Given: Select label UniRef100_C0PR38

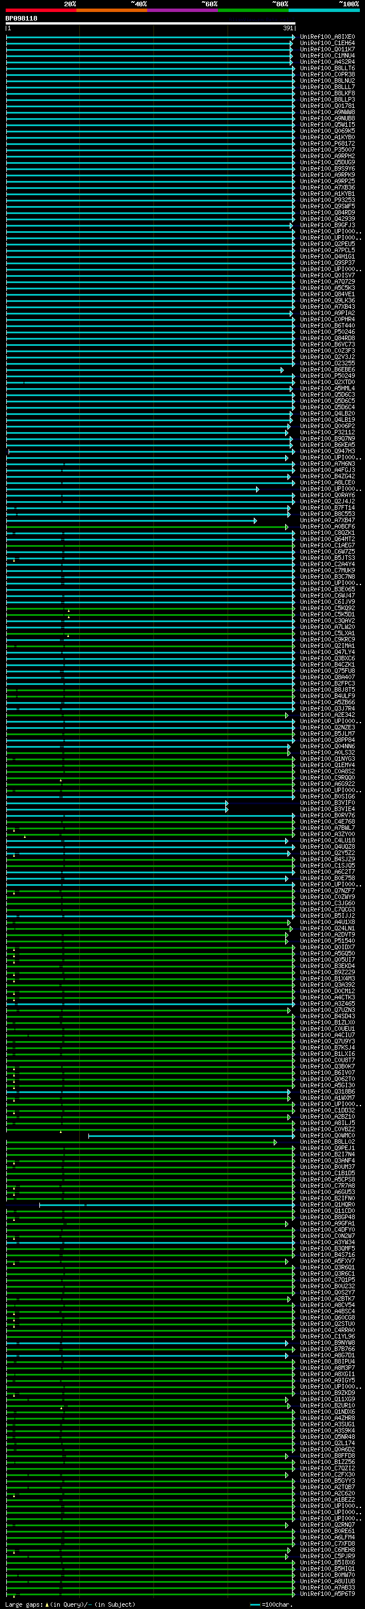Looking at the screenshot, I should [327, 74].
